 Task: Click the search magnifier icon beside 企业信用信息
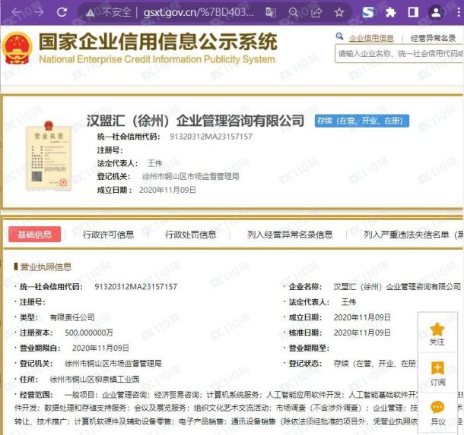[339, 36]
